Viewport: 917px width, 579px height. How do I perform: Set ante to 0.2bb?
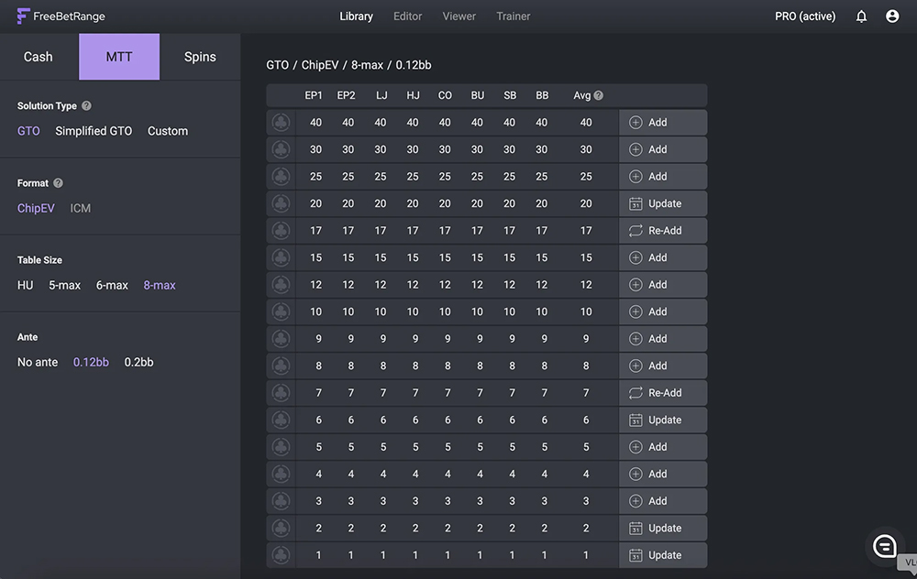[x=138, y=362]
